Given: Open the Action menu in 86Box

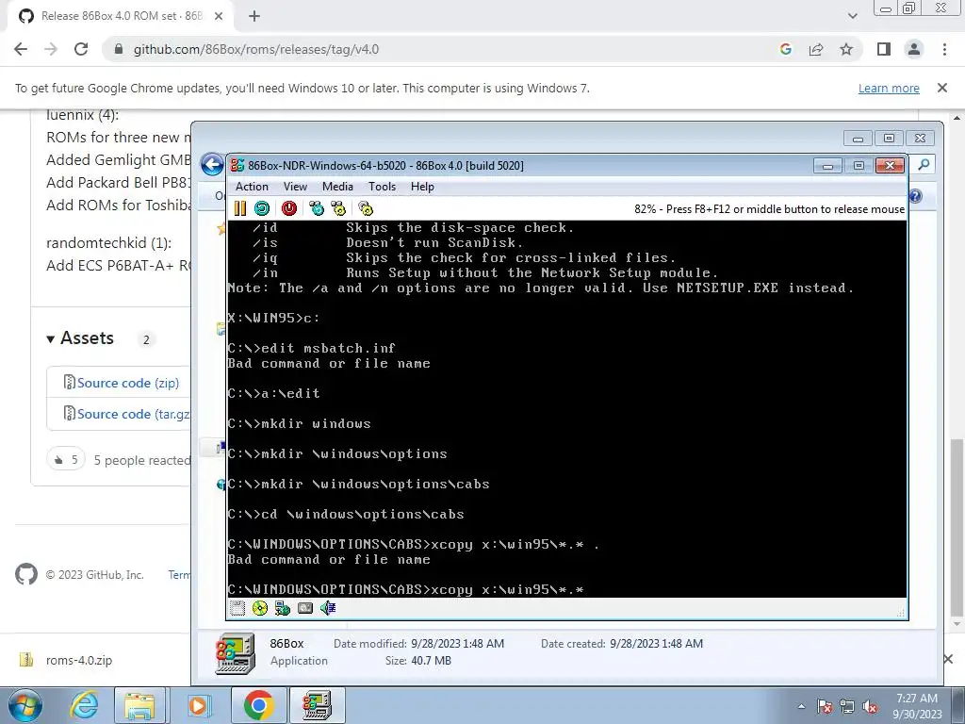Looking at the screenshot, I should (x=252, y=187).
